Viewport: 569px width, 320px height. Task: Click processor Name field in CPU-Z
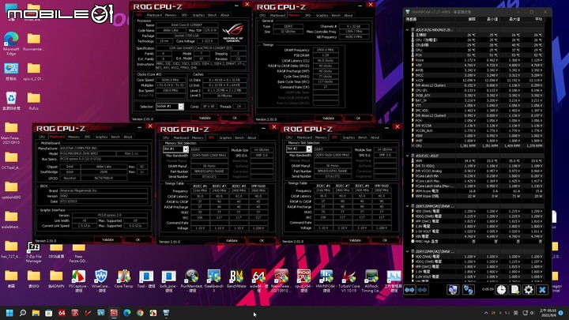pyautogui.click(x=187, y=25)
